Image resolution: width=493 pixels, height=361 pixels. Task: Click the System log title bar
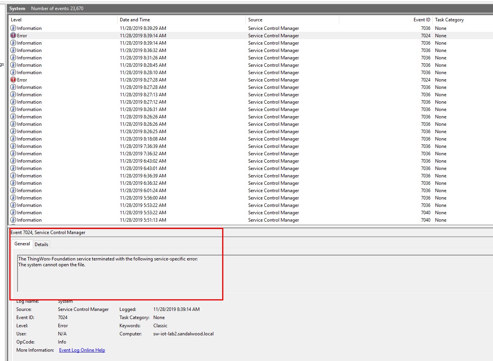[17, 8]
